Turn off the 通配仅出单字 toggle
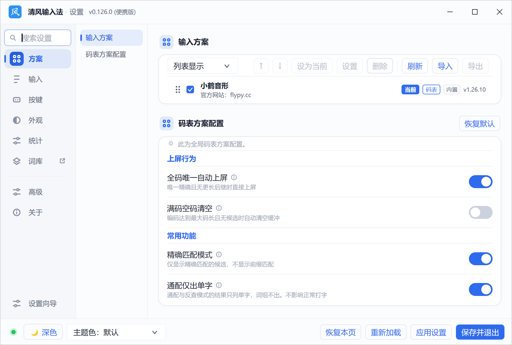 (x=481, y=289)
